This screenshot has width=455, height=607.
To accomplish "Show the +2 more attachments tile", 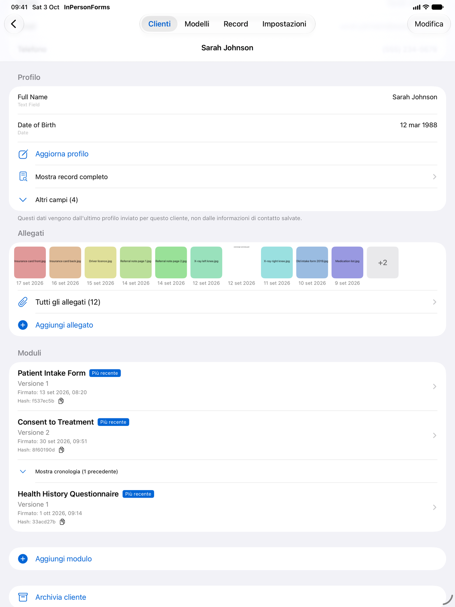I will [383, 262].
